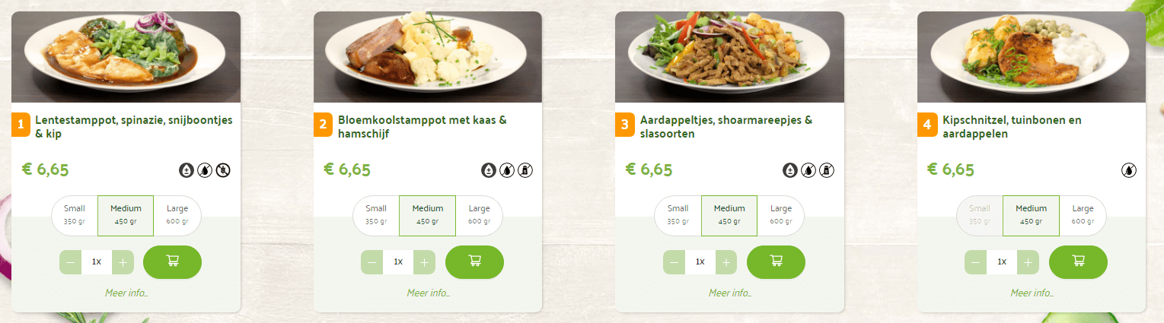Choose Medium 450 gr for Kipschnitzel
The height and width of the screenshot is (323, 1164).
1031,216
